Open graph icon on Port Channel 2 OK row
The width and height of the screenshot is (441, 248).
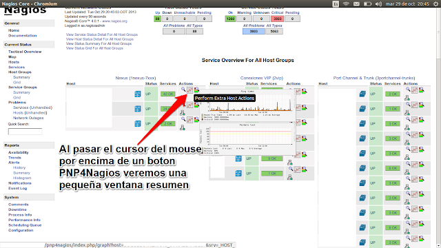(415, 90)
